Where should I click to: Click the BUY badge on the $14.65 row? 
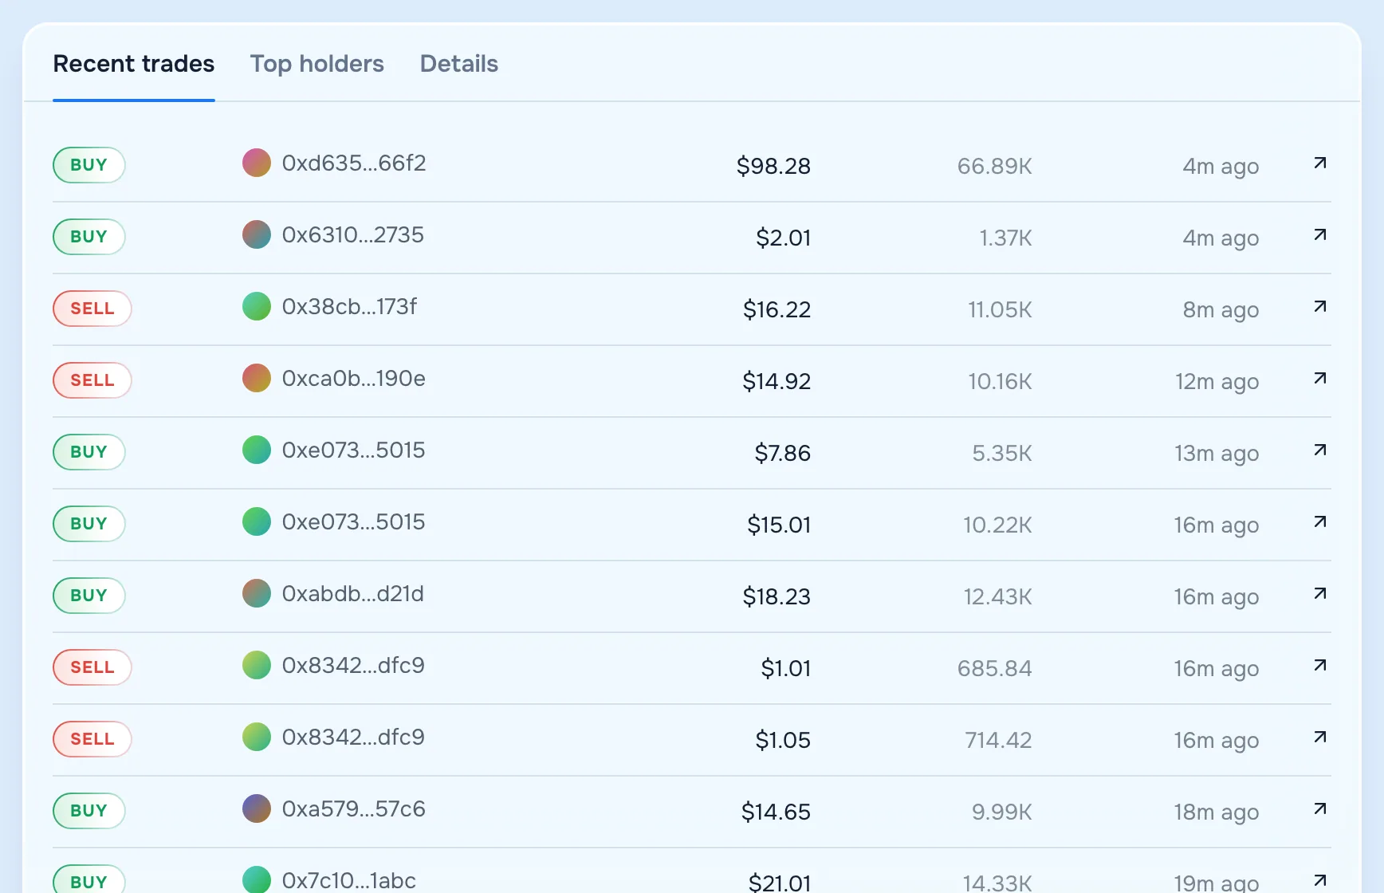tap(89, 811)
